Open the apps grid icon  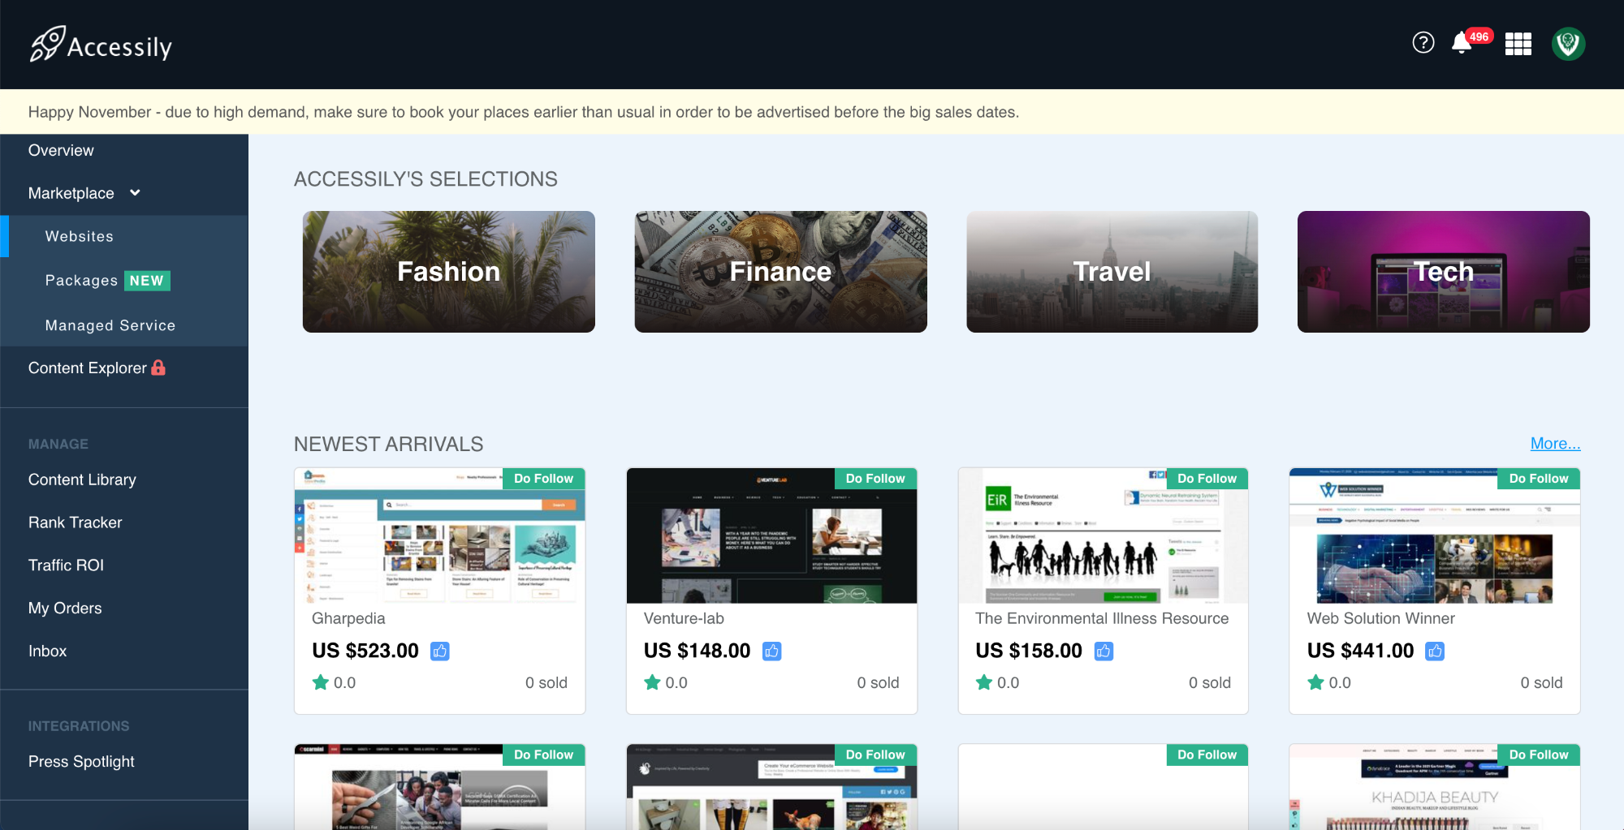[1518, 44]
